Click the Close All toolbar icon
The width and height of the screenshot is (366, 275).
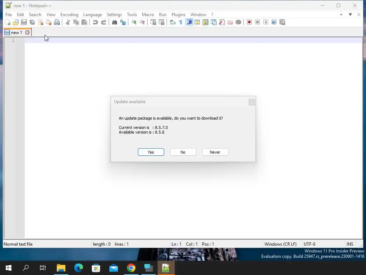[49, 22]
